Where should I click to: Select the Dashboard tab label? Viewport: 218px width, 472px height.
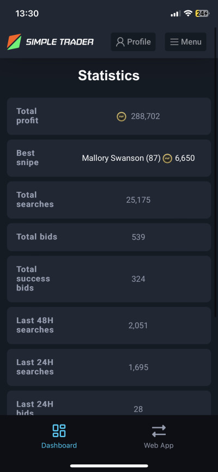59,445
